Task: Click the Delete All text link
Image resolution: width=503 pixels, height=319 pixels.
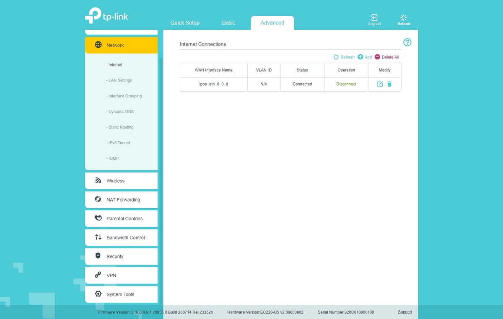Action: pyautogui.click(x=390, y=57)
